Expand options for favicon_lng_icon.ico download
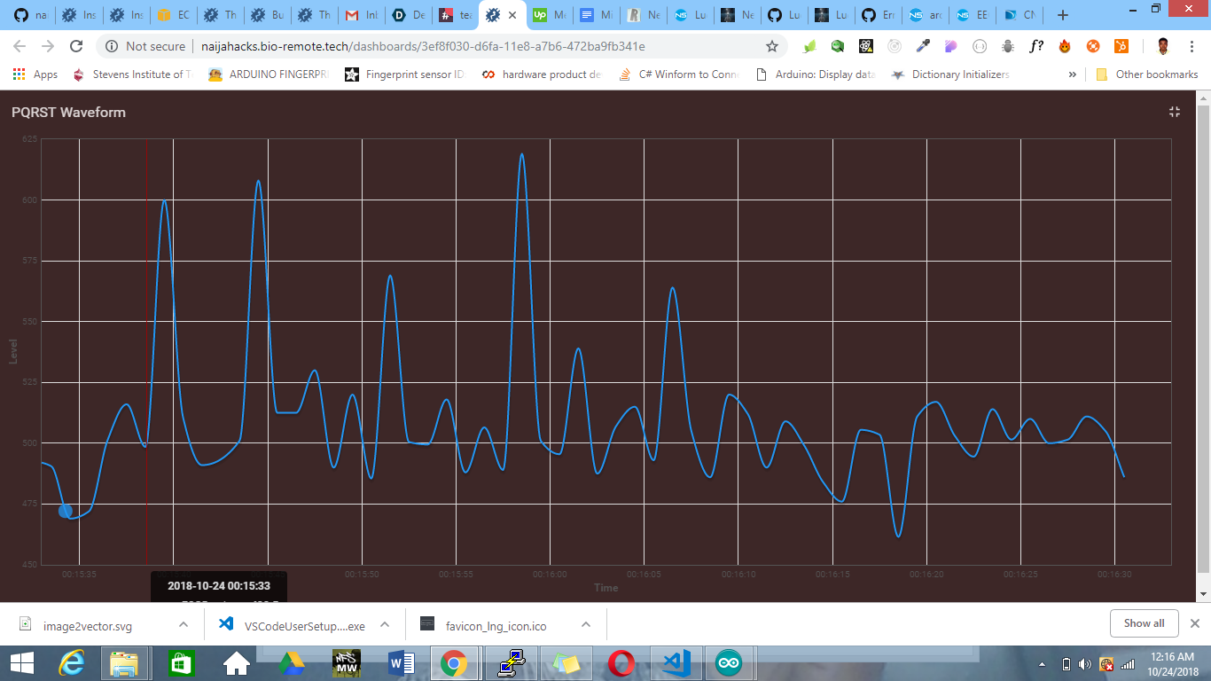The height and width of the screenshot is (681, 1211). [586, 624]
